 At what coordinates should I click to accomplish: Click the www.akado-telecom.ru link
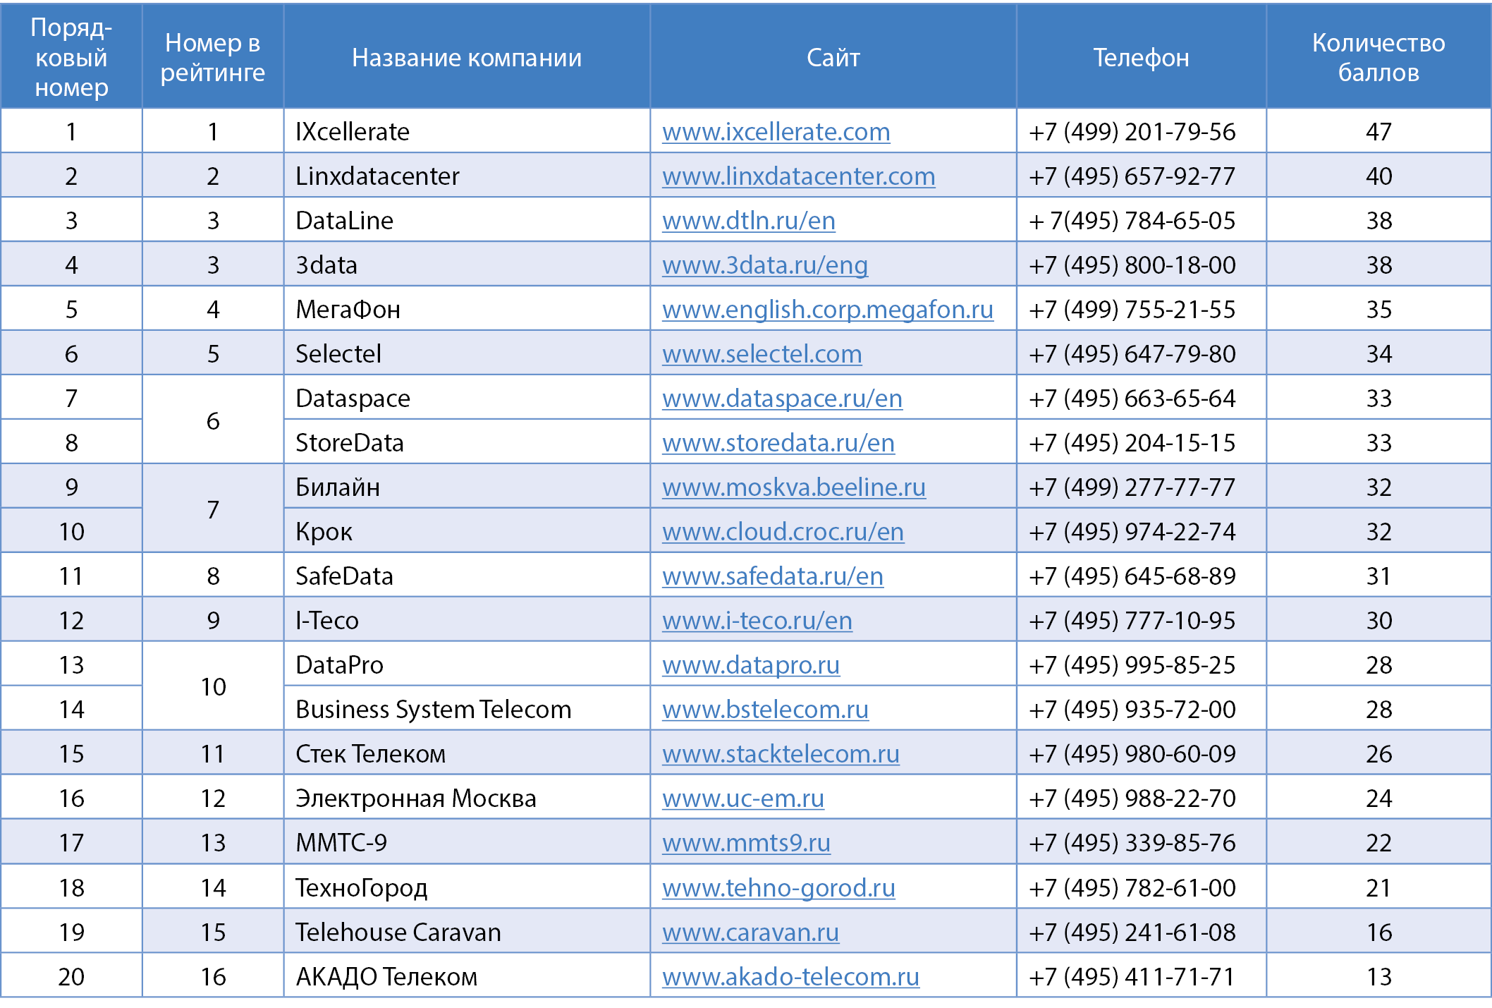(x=790, y=977)
